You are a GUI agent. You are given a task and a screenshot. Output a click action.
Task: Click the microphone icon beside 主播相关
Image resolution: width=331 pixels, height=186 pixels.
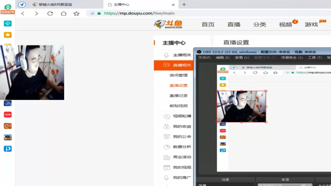click(166, 55)
